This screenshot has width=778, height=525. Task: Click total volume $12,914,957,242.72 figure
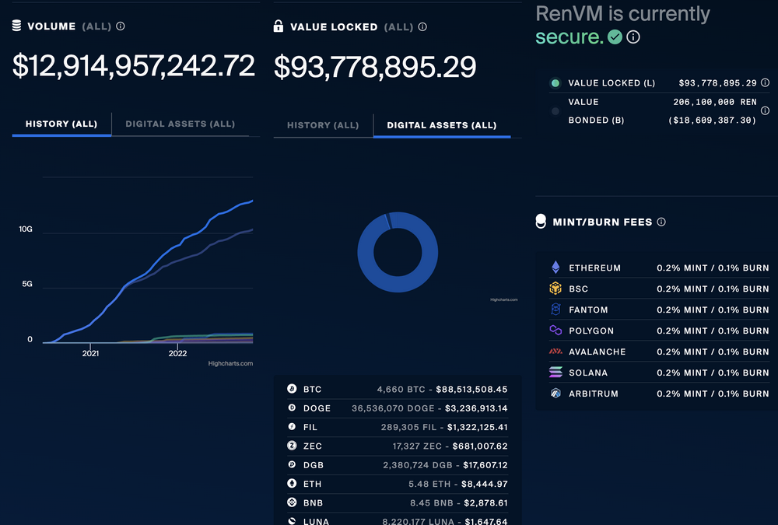pos(134,65)
